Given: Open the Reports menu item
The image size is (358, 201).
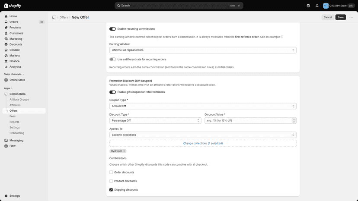Looking at the screenshot, I should pyautogui.click(x=14, y=122).
